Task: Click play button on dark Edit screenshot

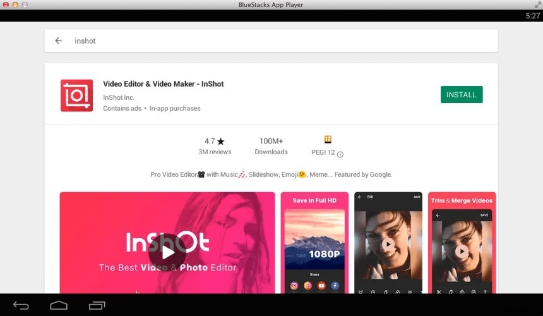Action: pos(388,244)
